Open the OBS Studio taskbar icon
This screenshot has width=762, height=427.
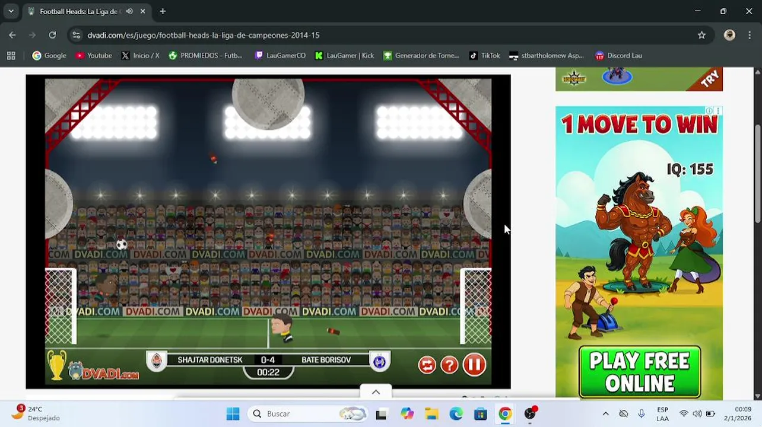click(x=530, y=413)
